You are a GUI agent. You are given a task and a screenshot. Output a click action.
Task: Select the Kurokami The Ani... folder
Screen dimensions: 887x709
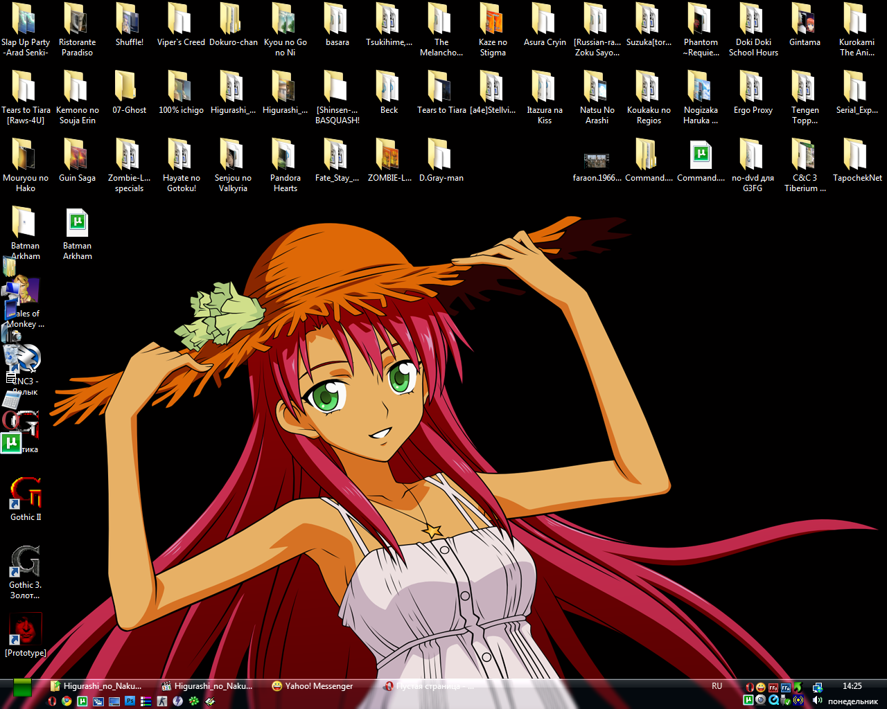pos(857,29)
